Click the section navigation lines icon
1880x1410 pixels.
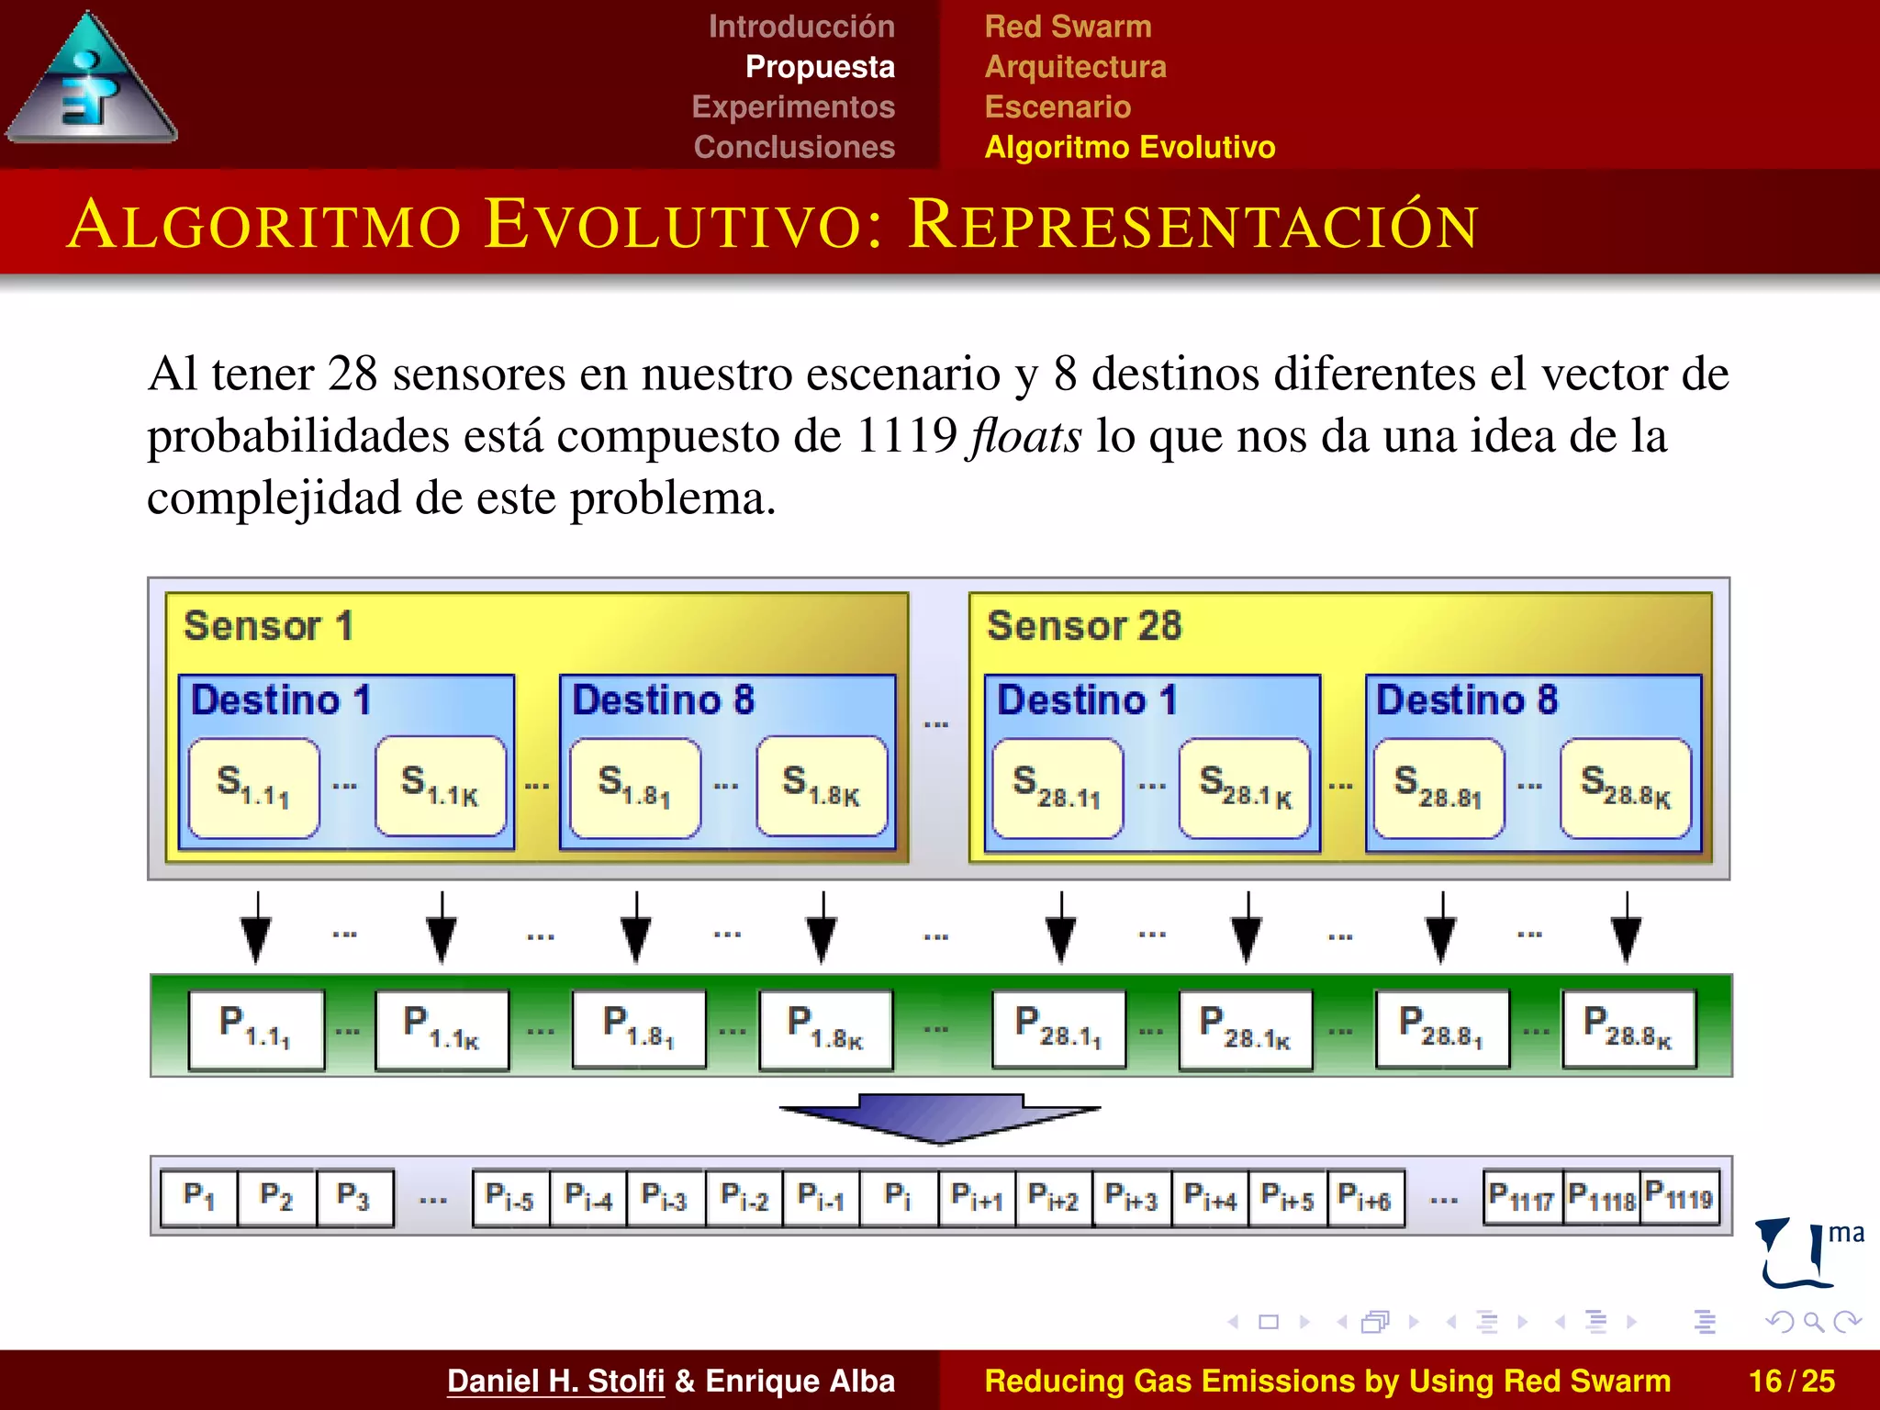(1596, 1322)
